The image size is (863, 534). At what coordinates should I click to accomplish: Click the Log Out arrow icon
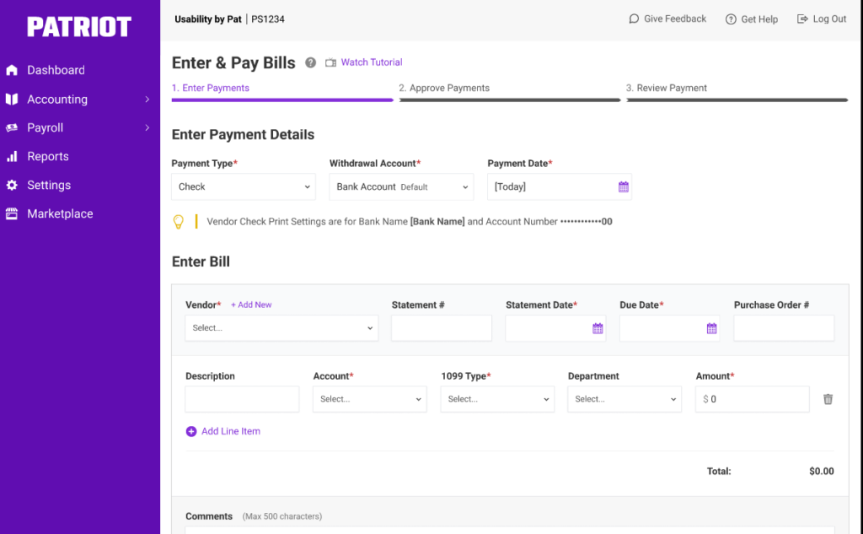click(802, 19)
